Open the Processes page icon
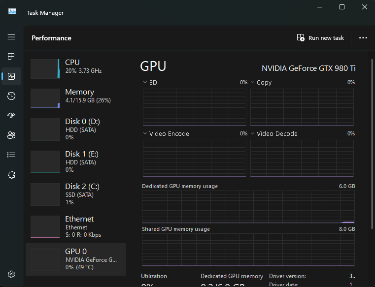The image size is (375, 287). click(x=11, y=57)
